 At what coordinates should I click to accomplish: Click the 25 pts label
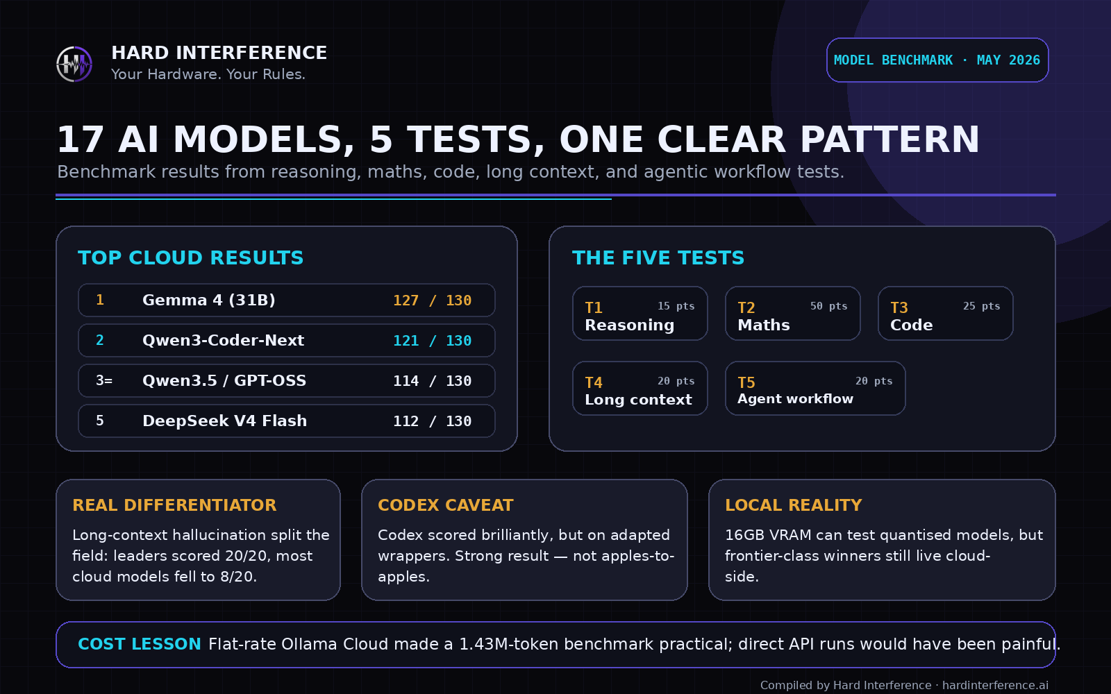tap(982, 306)
